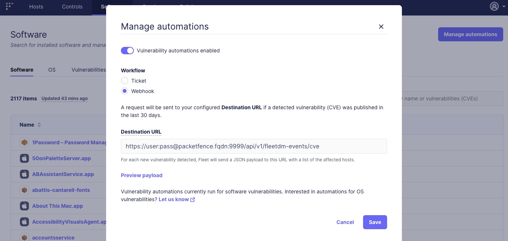Click the About This Mac.app icon
This screenshot has width=508, height=241.
pyautogui.click(x=24, y=206)
